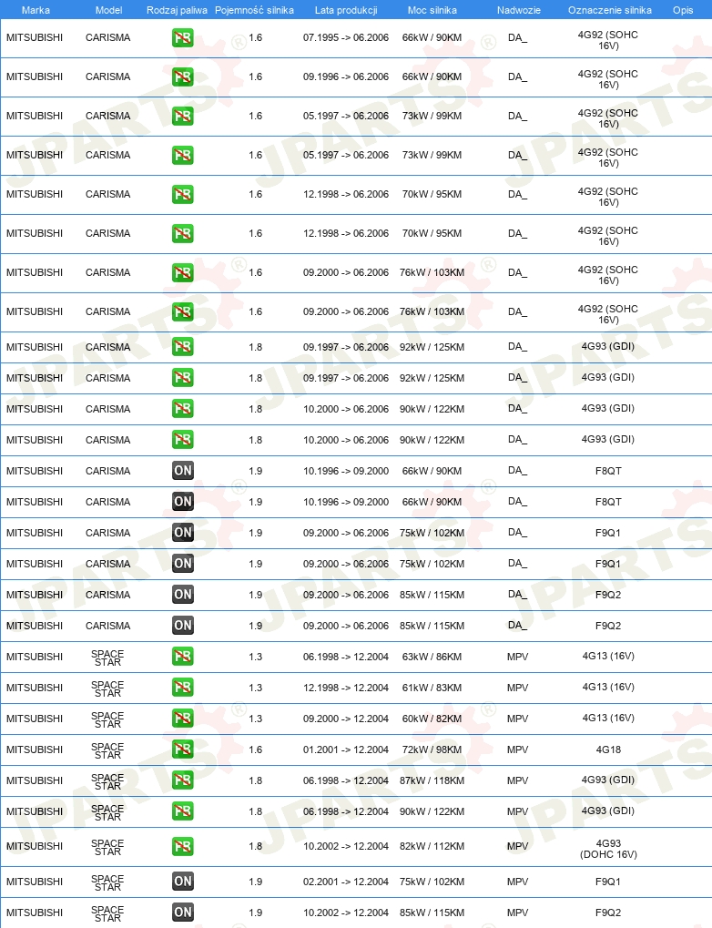Click petrol icon for SPACE STAR 61kW / 83KM
The height and width of the screenshot is (928, 712).
[x=183, y=688]
